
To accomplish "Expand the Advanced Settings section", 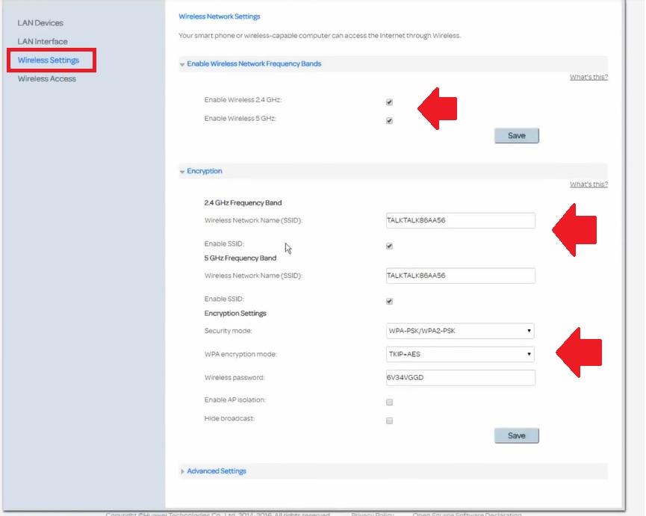I will [216, 471].
